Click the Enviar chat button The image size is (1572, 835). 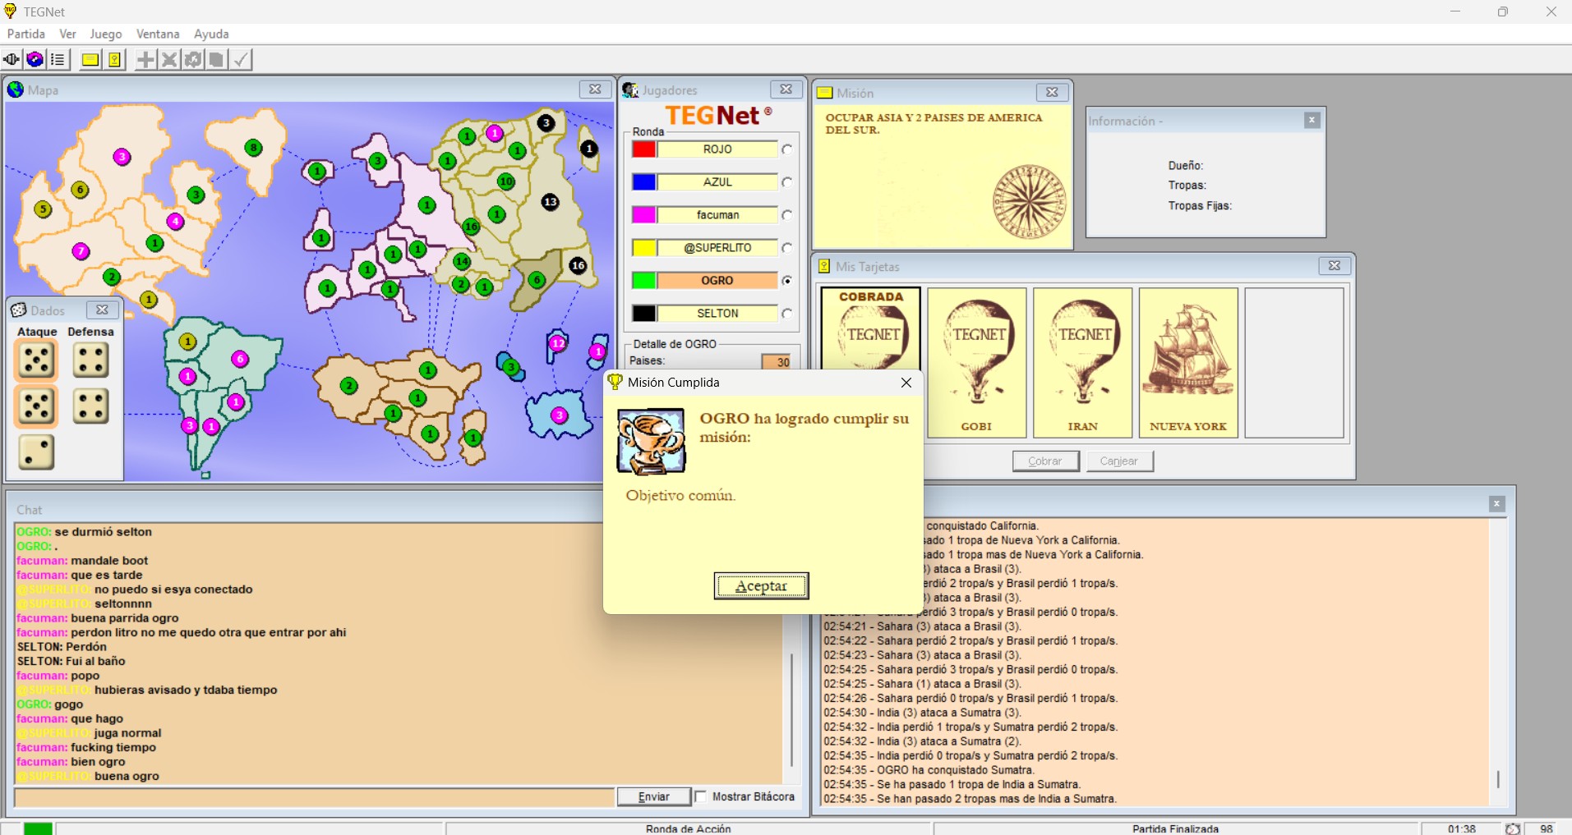(653, 796)
